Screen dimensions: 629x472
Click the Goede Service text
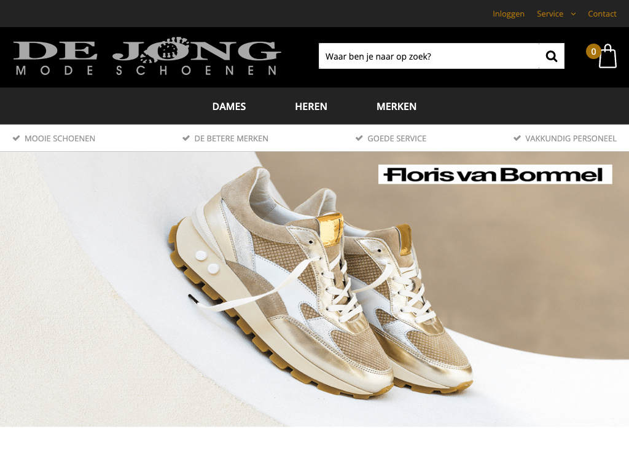coord(397,138)
